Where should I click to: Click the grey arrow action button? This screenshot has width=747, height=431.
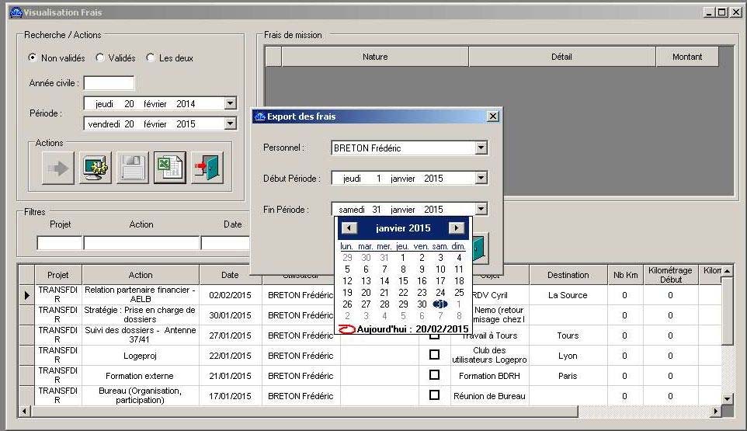57,168
